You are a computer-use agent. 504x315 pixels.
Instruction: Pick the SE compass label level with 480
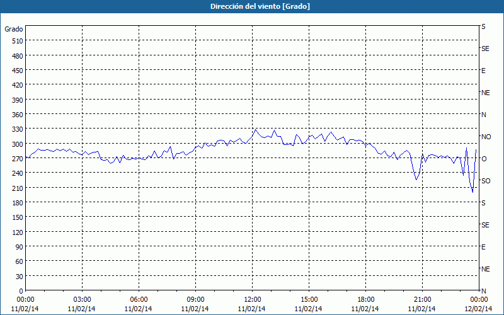pos(485,49)
